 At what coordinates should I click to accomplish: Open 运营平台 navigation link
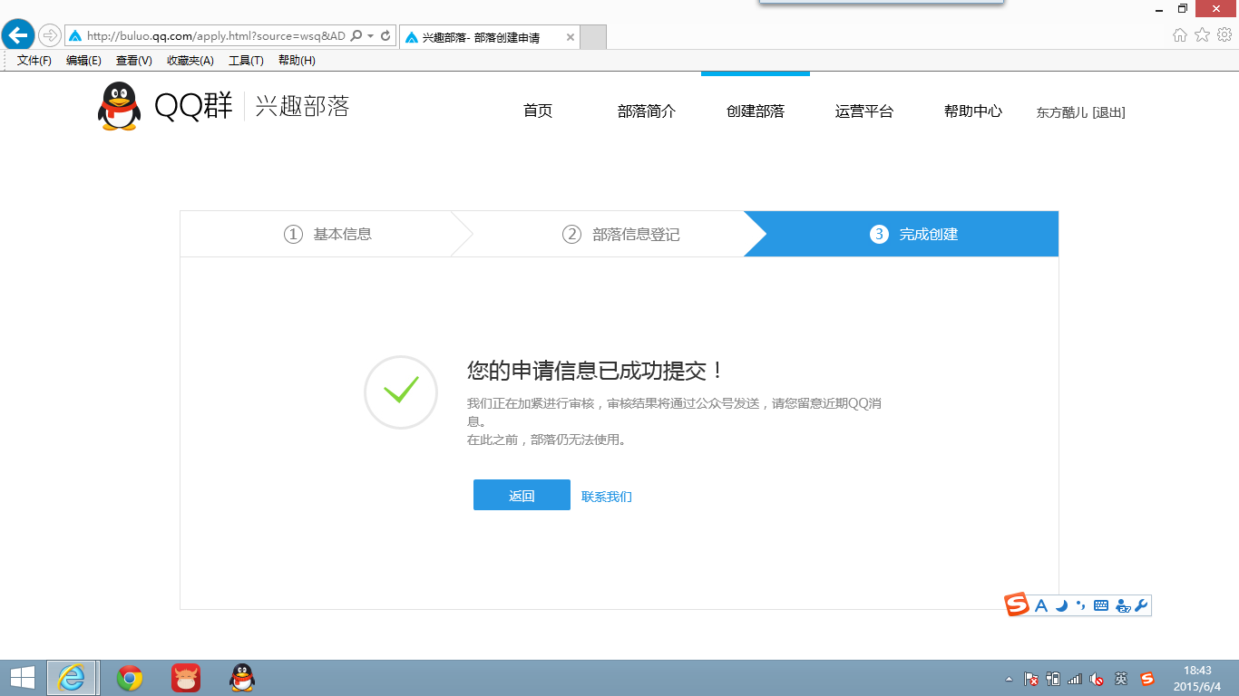pos(864,111)
